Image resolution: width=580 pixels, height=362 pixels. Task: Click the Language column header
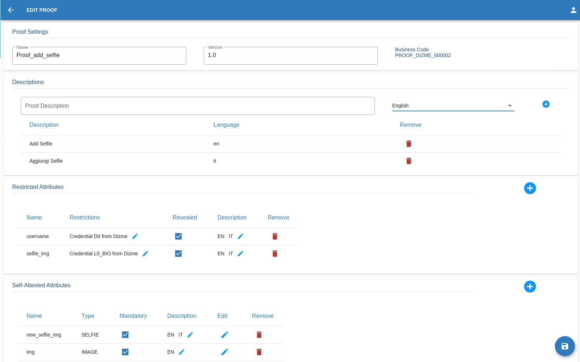(226, 125)
